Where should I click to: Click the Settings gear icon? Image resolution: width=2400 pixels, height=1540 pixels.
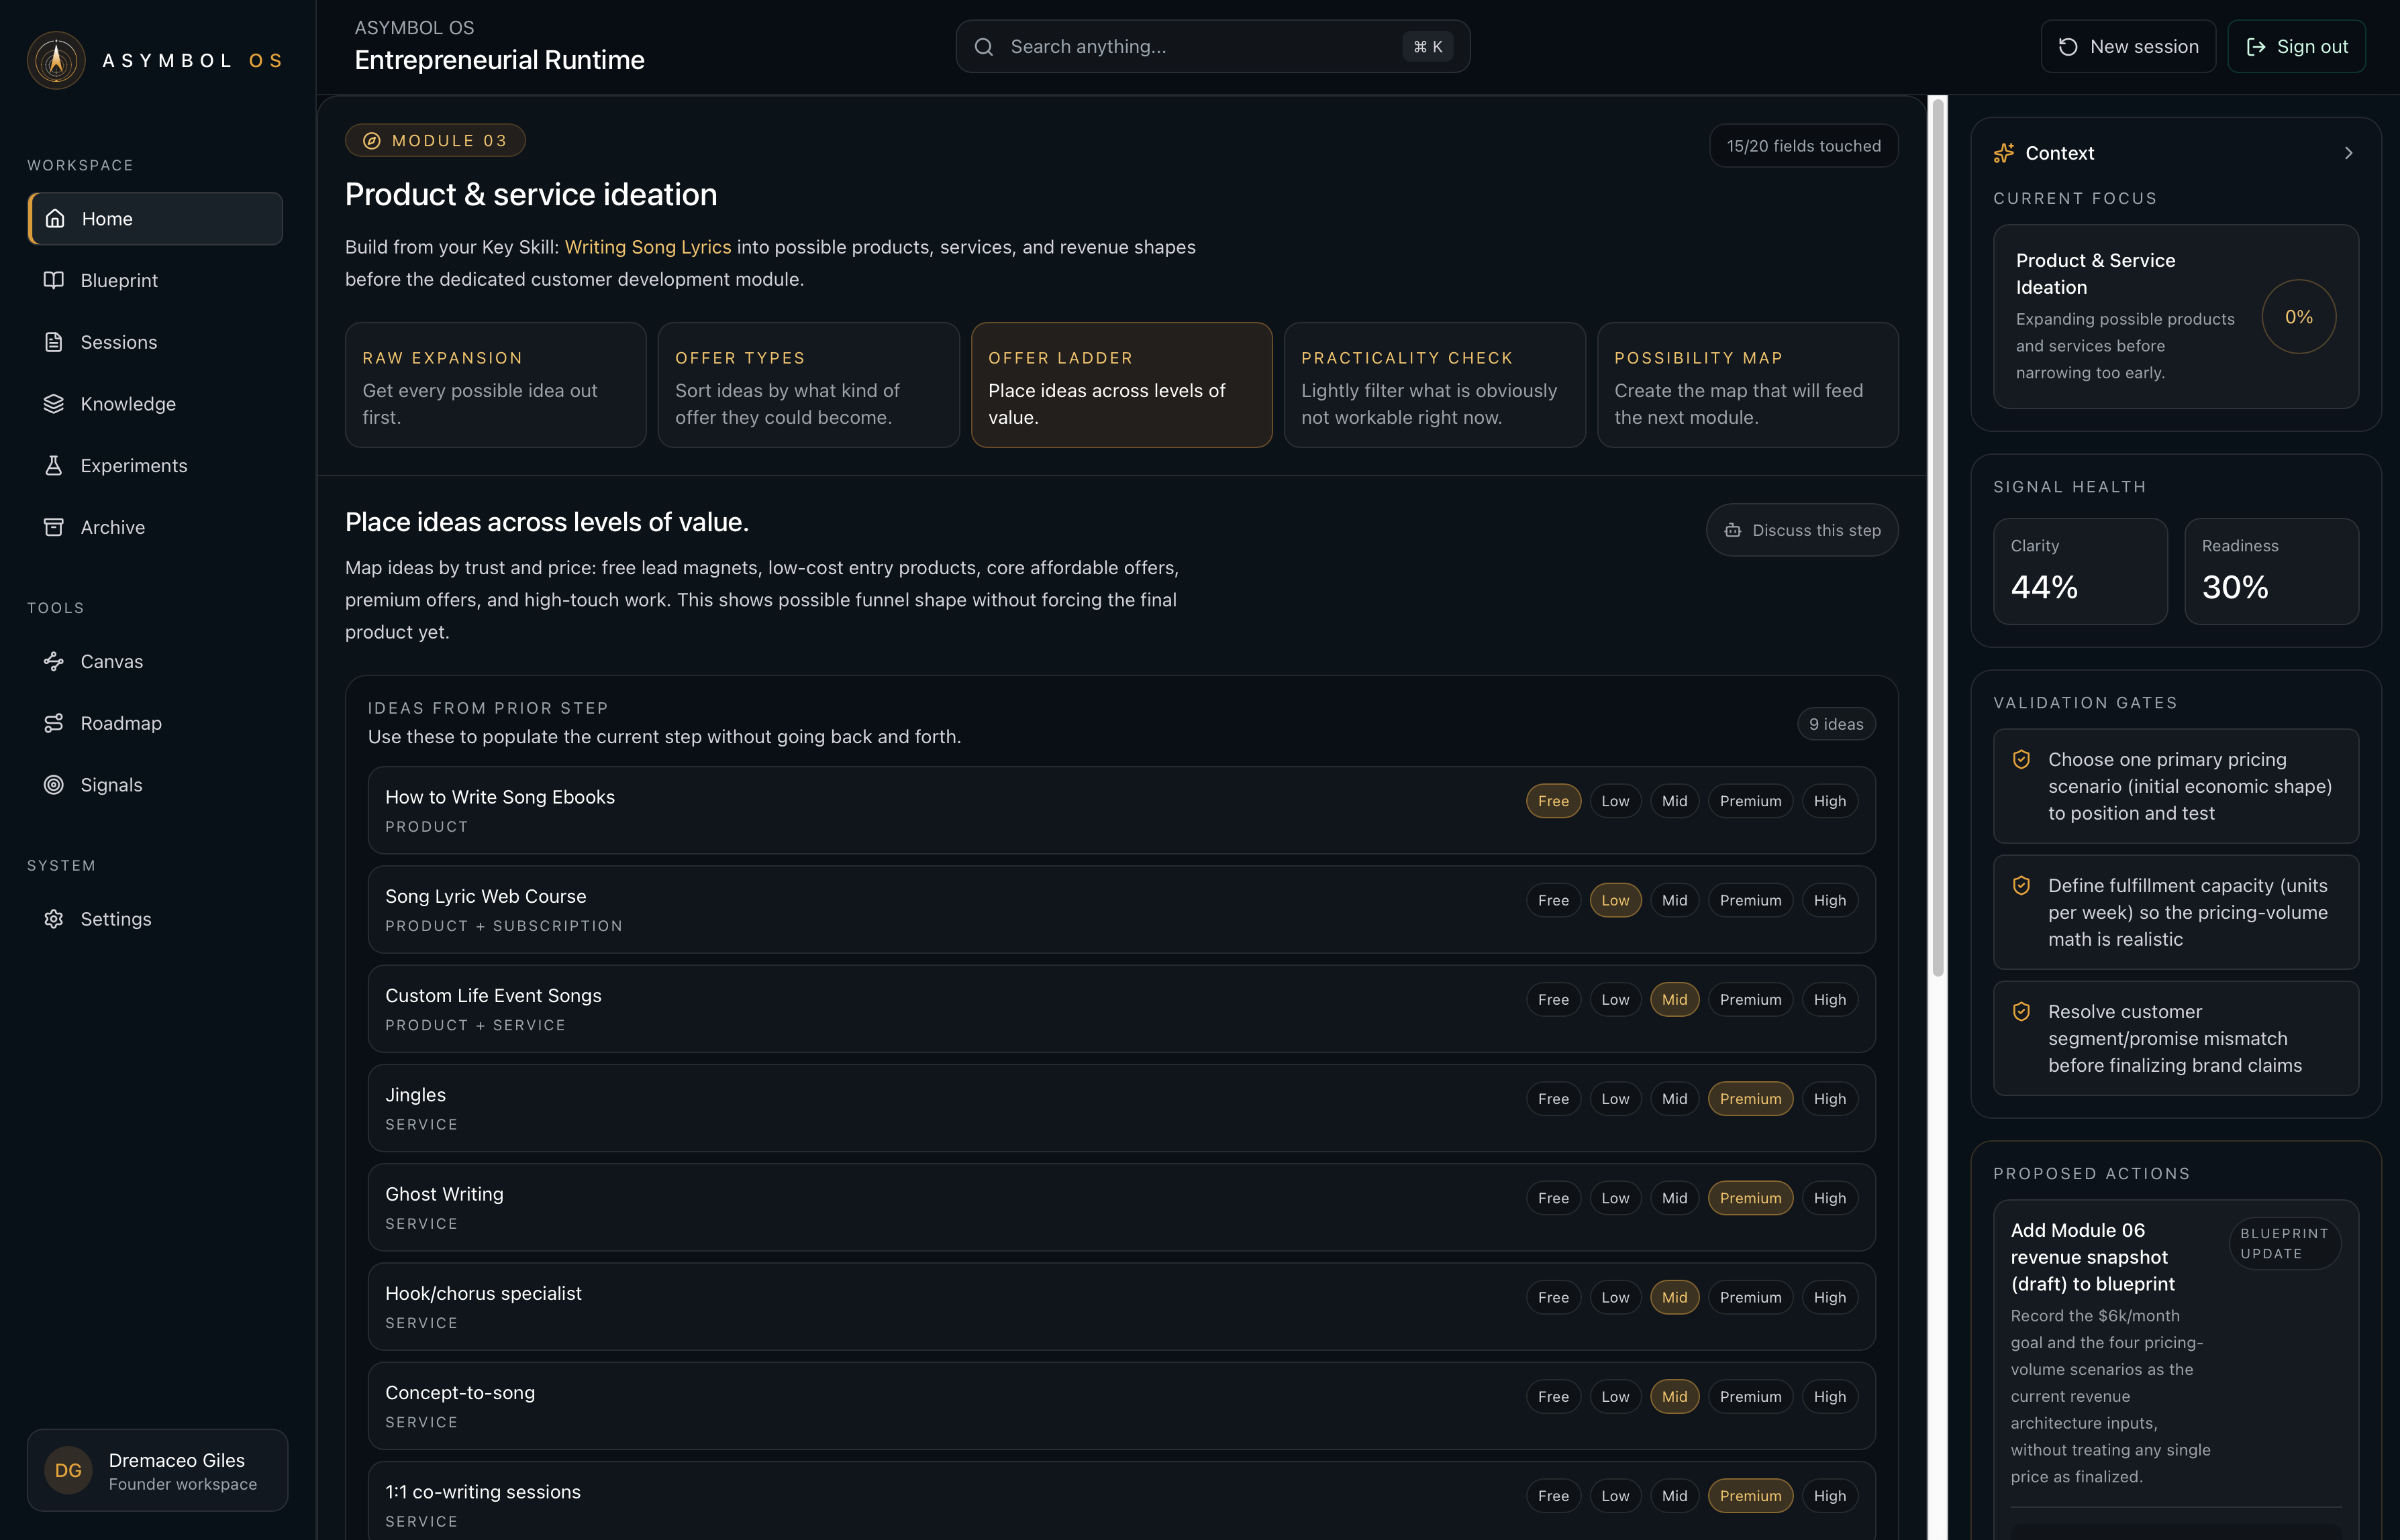tap(54, 919)
